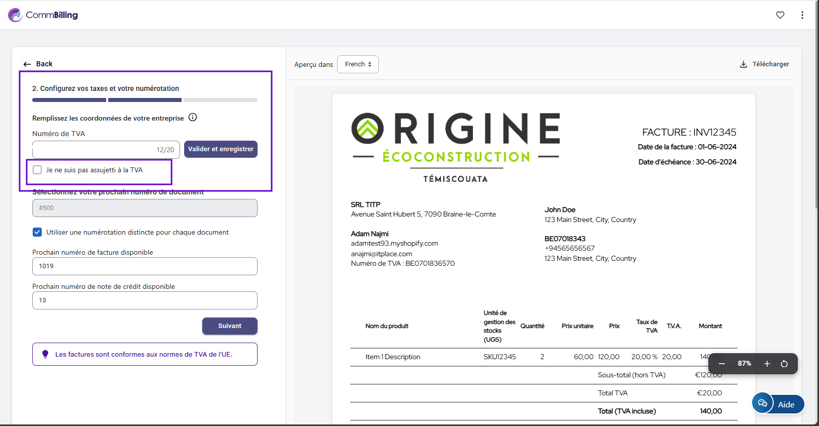The height and width of the screenshot is (426, 819).
Task: Open the three-dot options menu
Action: point(802,15)
